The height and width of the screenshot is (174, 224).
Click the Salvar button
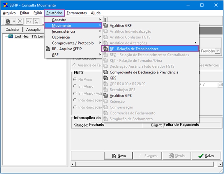[206, 156]
